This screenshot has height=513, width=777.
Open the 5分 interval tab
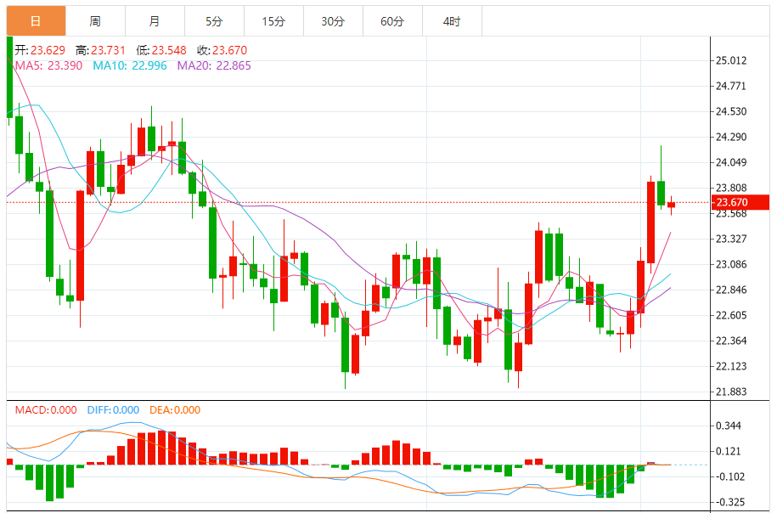click(214, 21)
